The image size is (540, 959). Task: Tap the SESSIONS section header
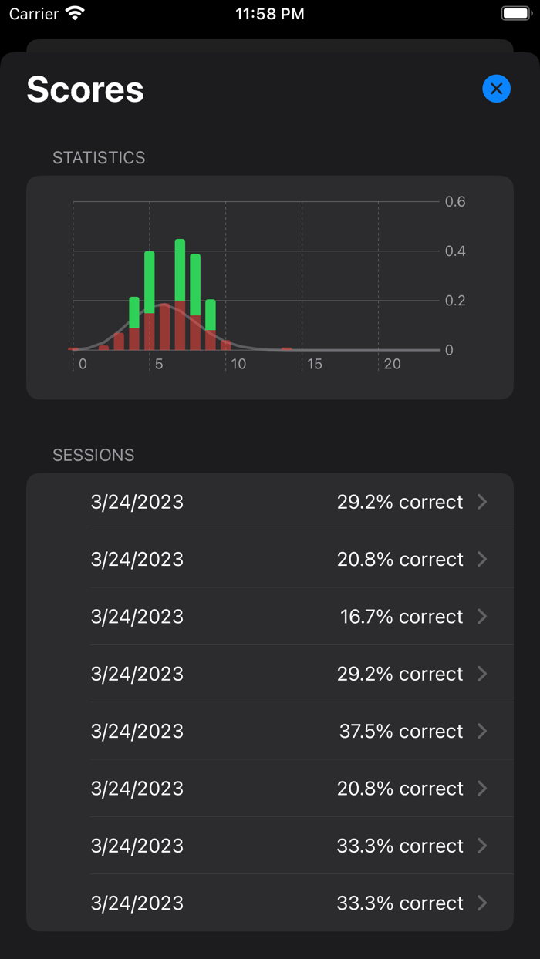point(93,456)
